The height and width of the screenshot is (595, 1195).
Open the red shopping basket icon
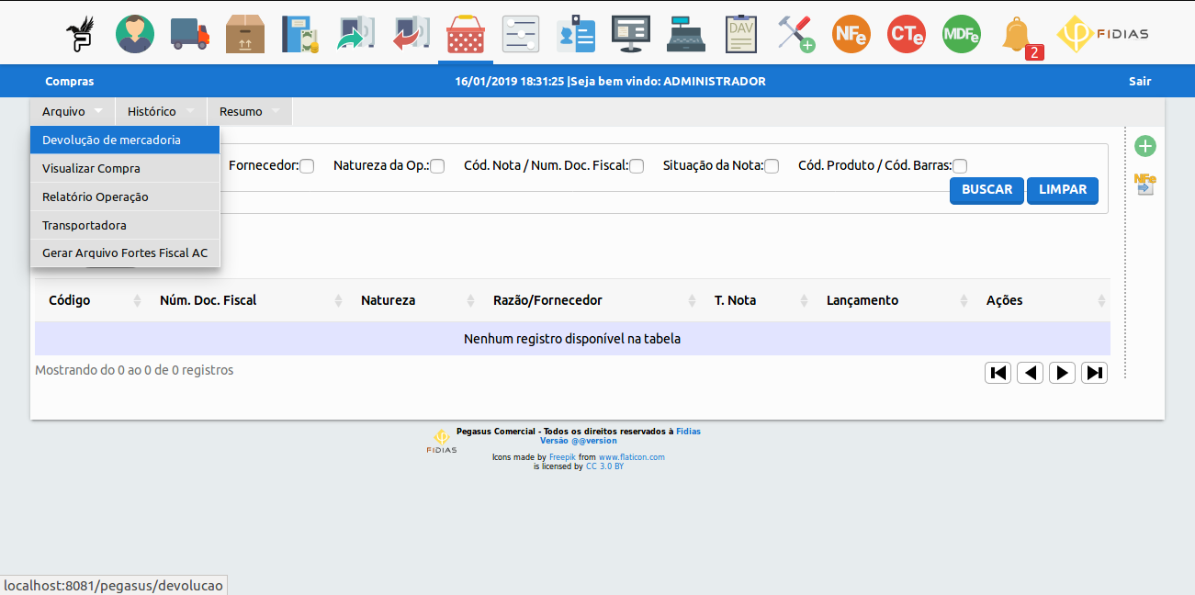click(x=466, y=34)
